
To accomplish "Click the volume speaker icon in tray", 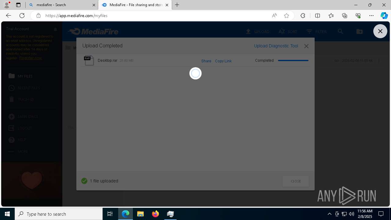I will pos(352,214).
